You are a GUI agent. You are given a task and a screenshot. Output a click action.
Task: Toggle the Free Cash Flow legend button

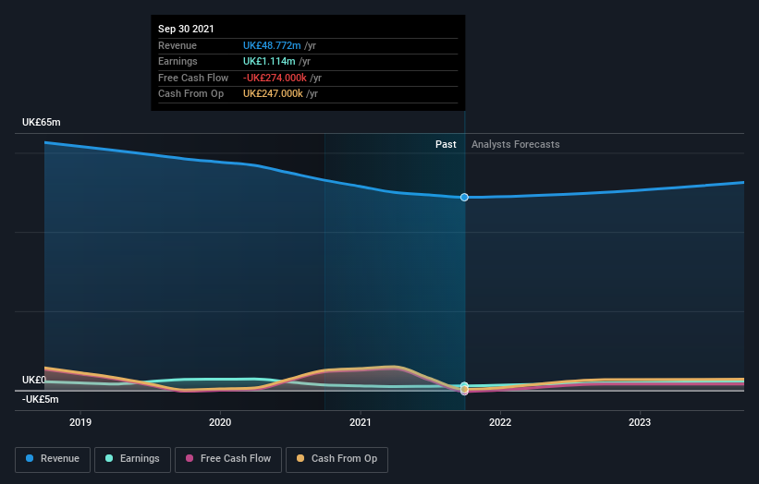pyautogui.click(x=228, y=459)
